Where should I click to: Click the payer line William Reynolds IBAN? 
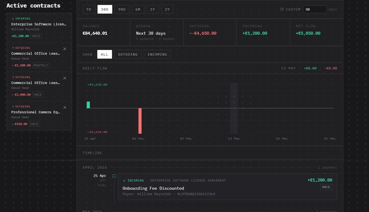pos(169,194)
